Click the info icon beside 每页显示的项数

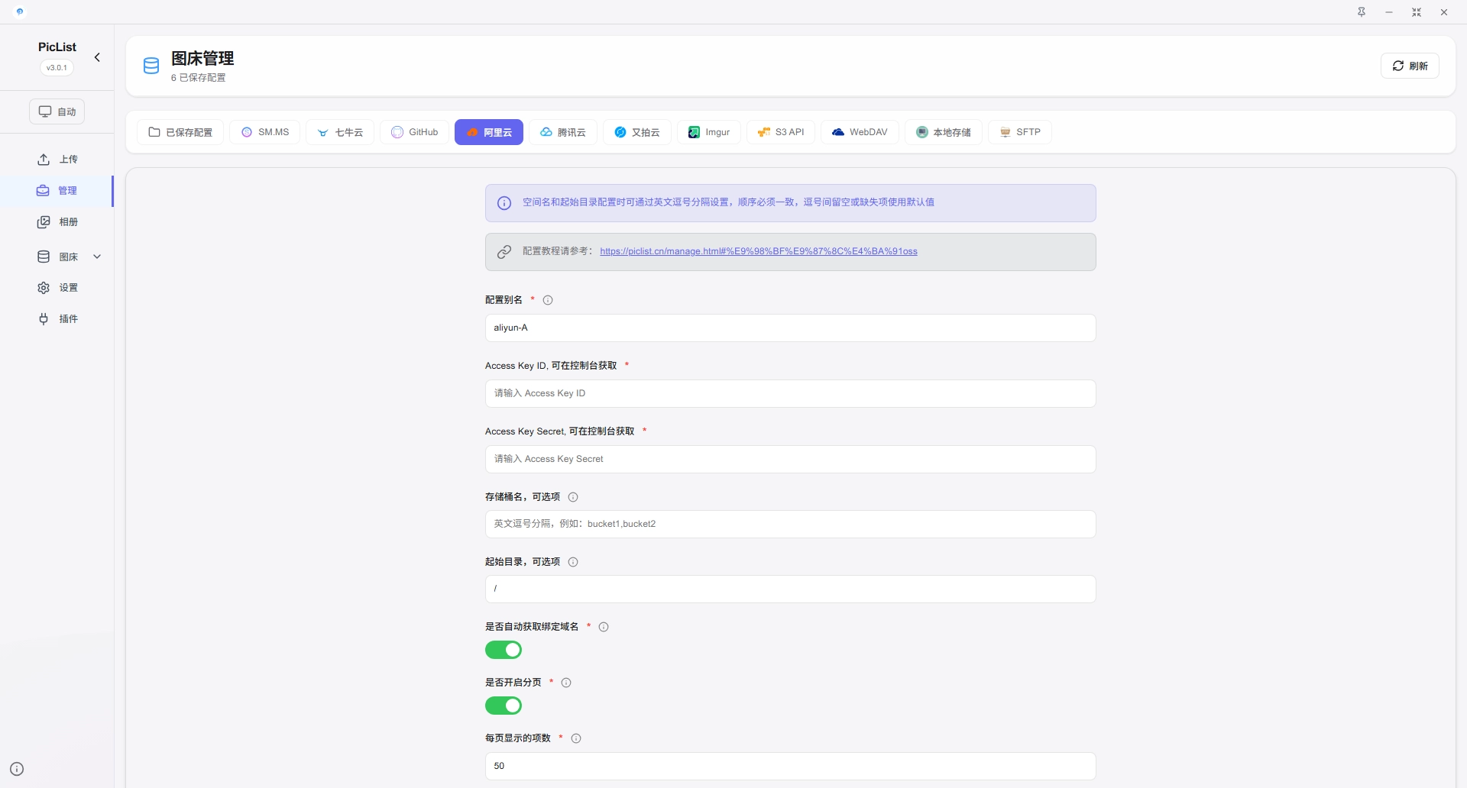(576, 738)
